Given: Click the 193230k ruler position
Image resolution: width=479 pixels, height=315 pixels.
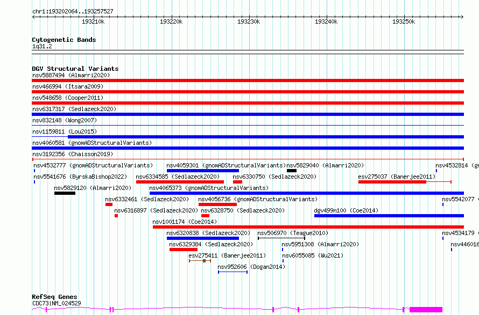Looking at the screenshot, I should click(x=249, y=21).
